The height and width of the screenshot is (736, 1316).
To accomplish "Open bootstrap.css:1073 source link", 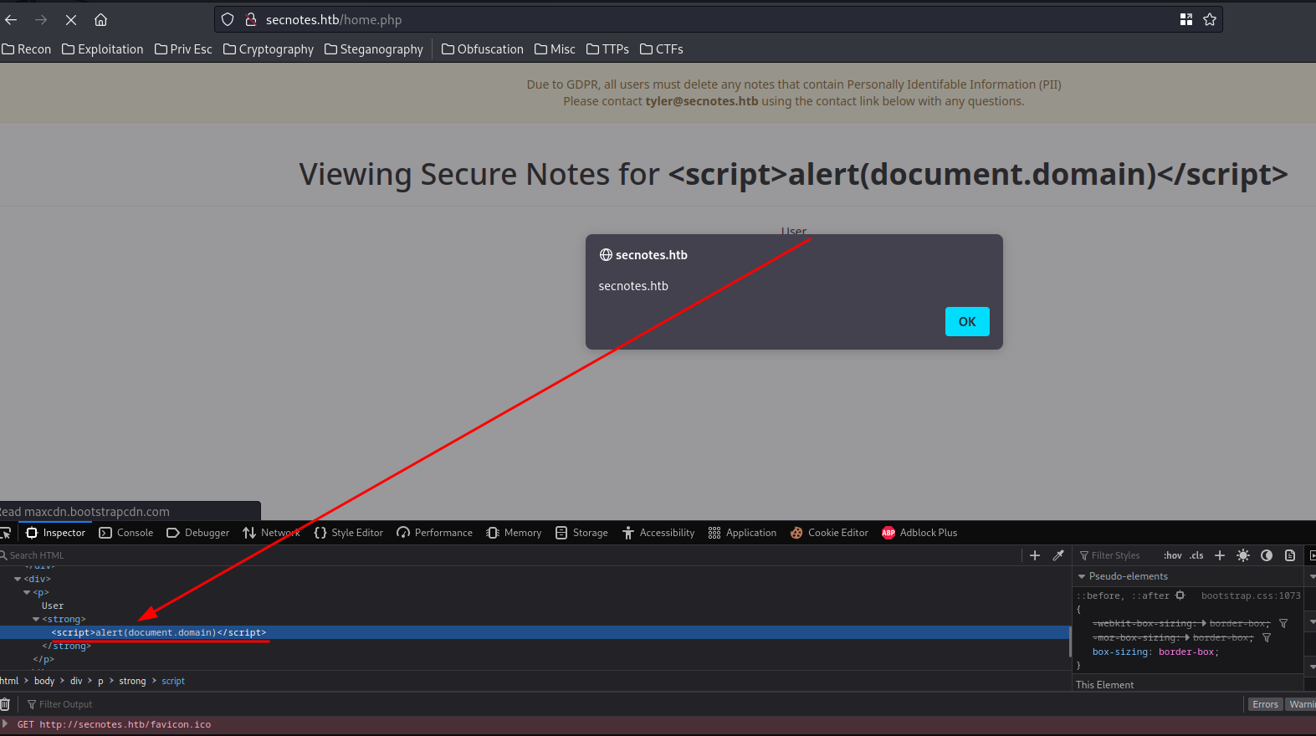I will pos(1251,595).
